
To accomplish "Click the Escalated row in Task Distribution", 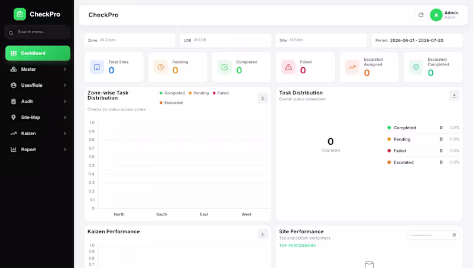I will 423,162.
